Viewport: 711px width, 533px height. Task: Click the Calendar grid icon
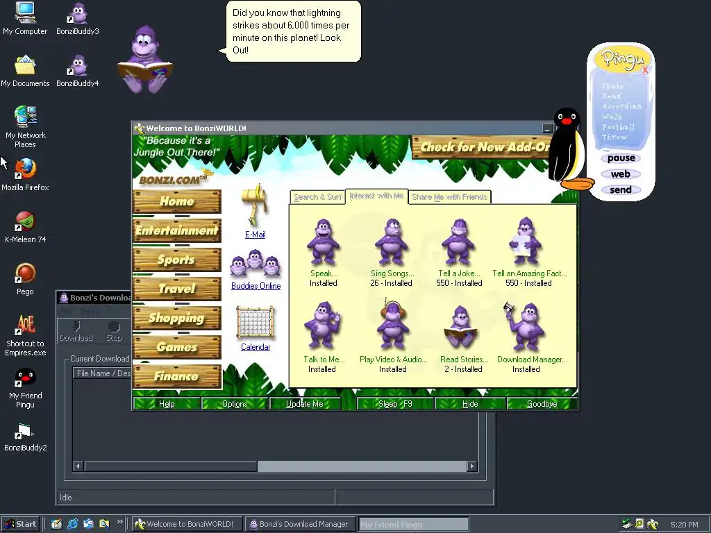256,323
